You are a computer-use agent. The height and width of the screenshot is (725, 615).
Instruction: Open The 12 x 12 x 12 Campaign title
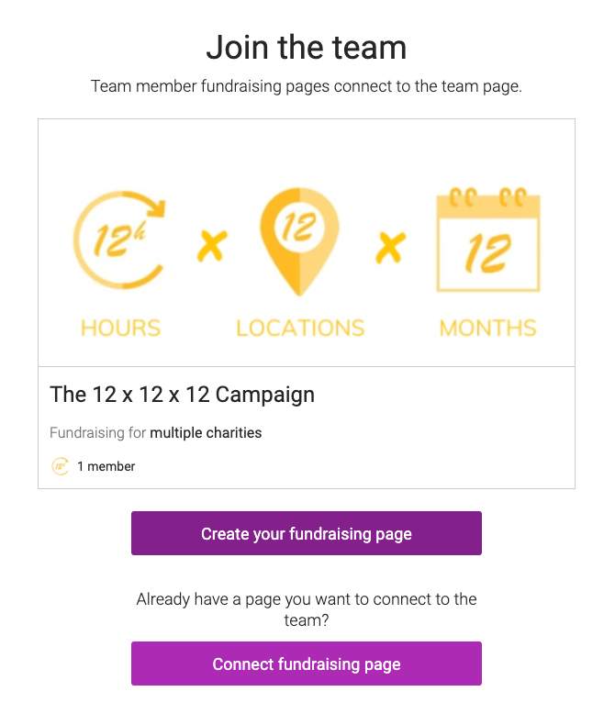point(182,395)
